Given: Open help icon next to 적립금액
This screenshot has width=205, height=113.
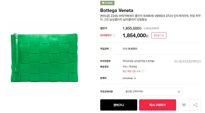Looking at the screenshot, I should tap(111, 49).
